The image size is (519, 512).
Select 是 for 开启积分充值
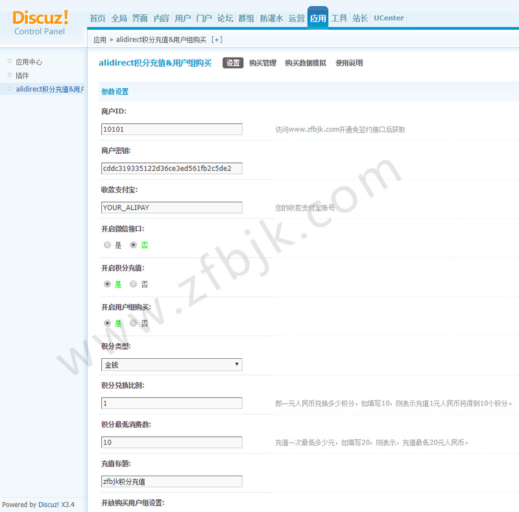coord(107,284)
